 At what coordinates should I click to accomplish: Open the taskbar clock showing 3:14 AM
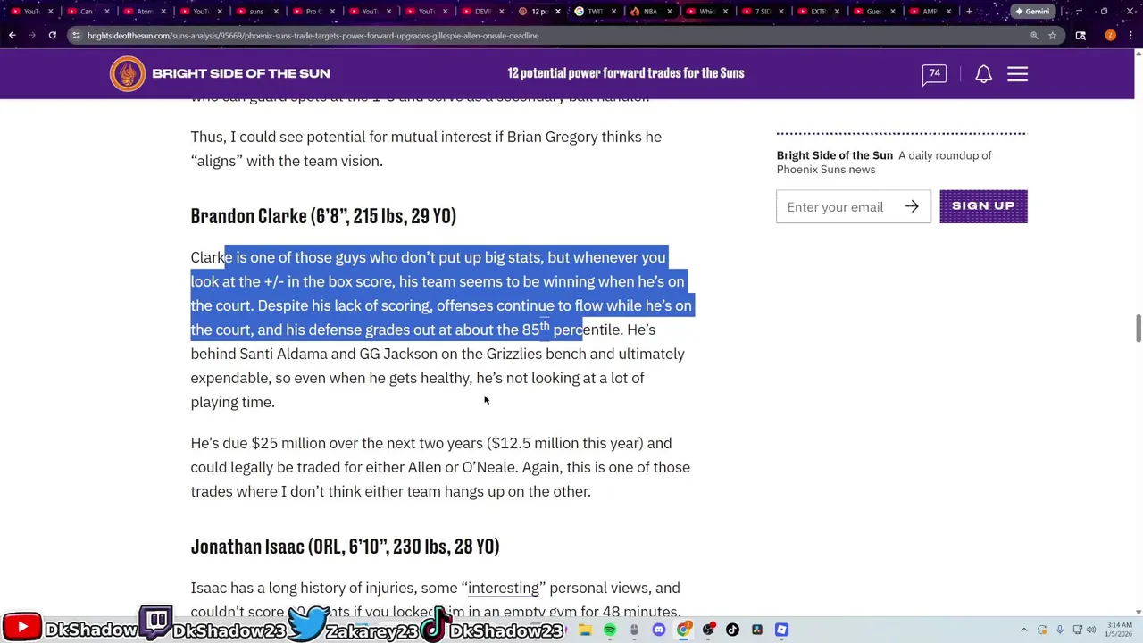pos(1119,630)
